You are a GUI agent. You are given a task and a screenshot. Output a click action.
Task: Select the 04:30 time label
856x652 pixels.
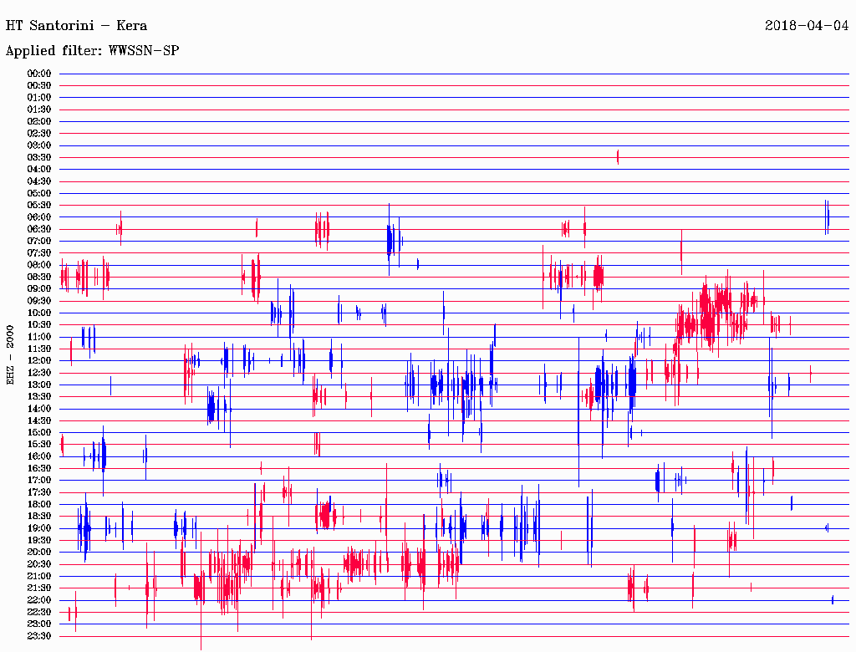(39, 181)
